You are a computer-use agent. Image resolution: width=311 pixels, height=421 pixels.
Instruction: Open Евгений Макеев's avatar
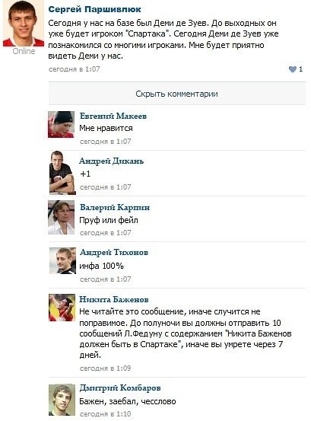point(62,125)
